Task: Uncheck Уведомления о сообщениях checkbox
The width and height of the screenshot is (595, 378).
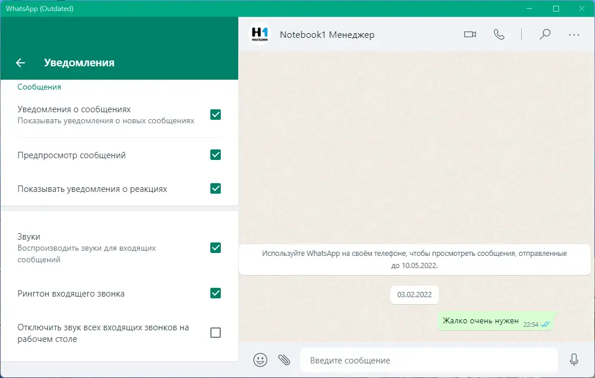Action: [x=216, y=115]
